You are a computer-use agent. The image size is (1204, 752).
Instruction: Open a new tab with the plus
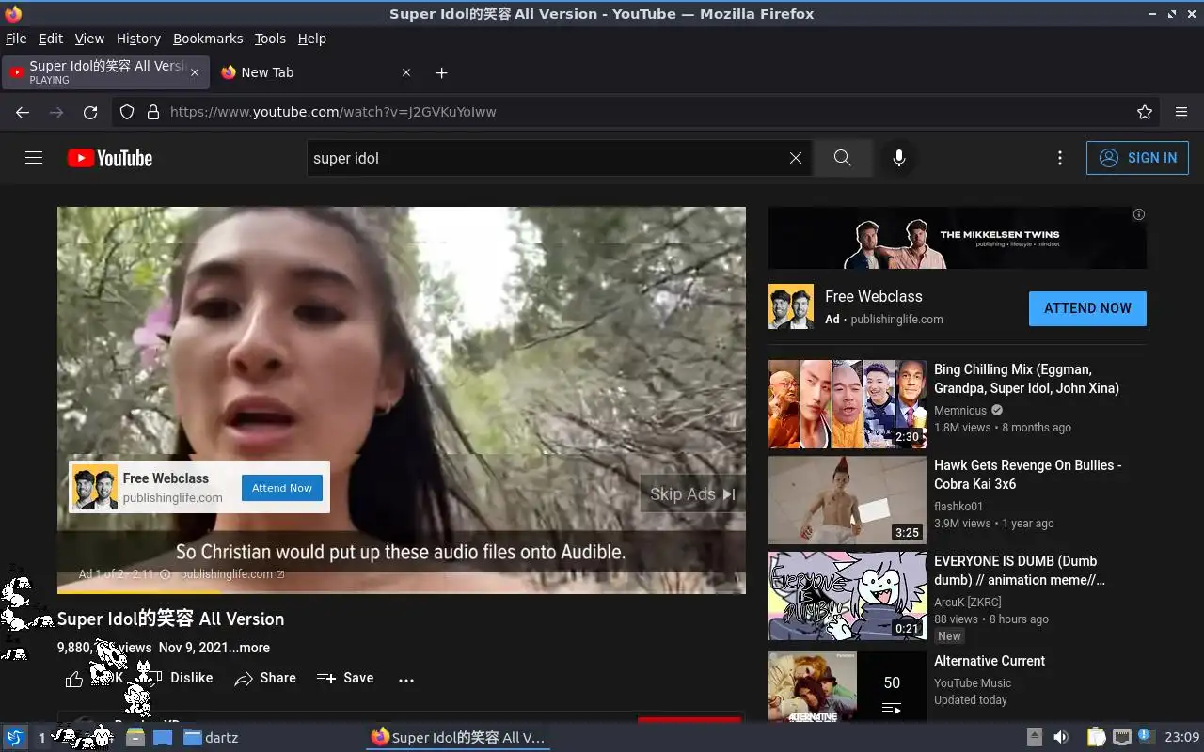442,72
